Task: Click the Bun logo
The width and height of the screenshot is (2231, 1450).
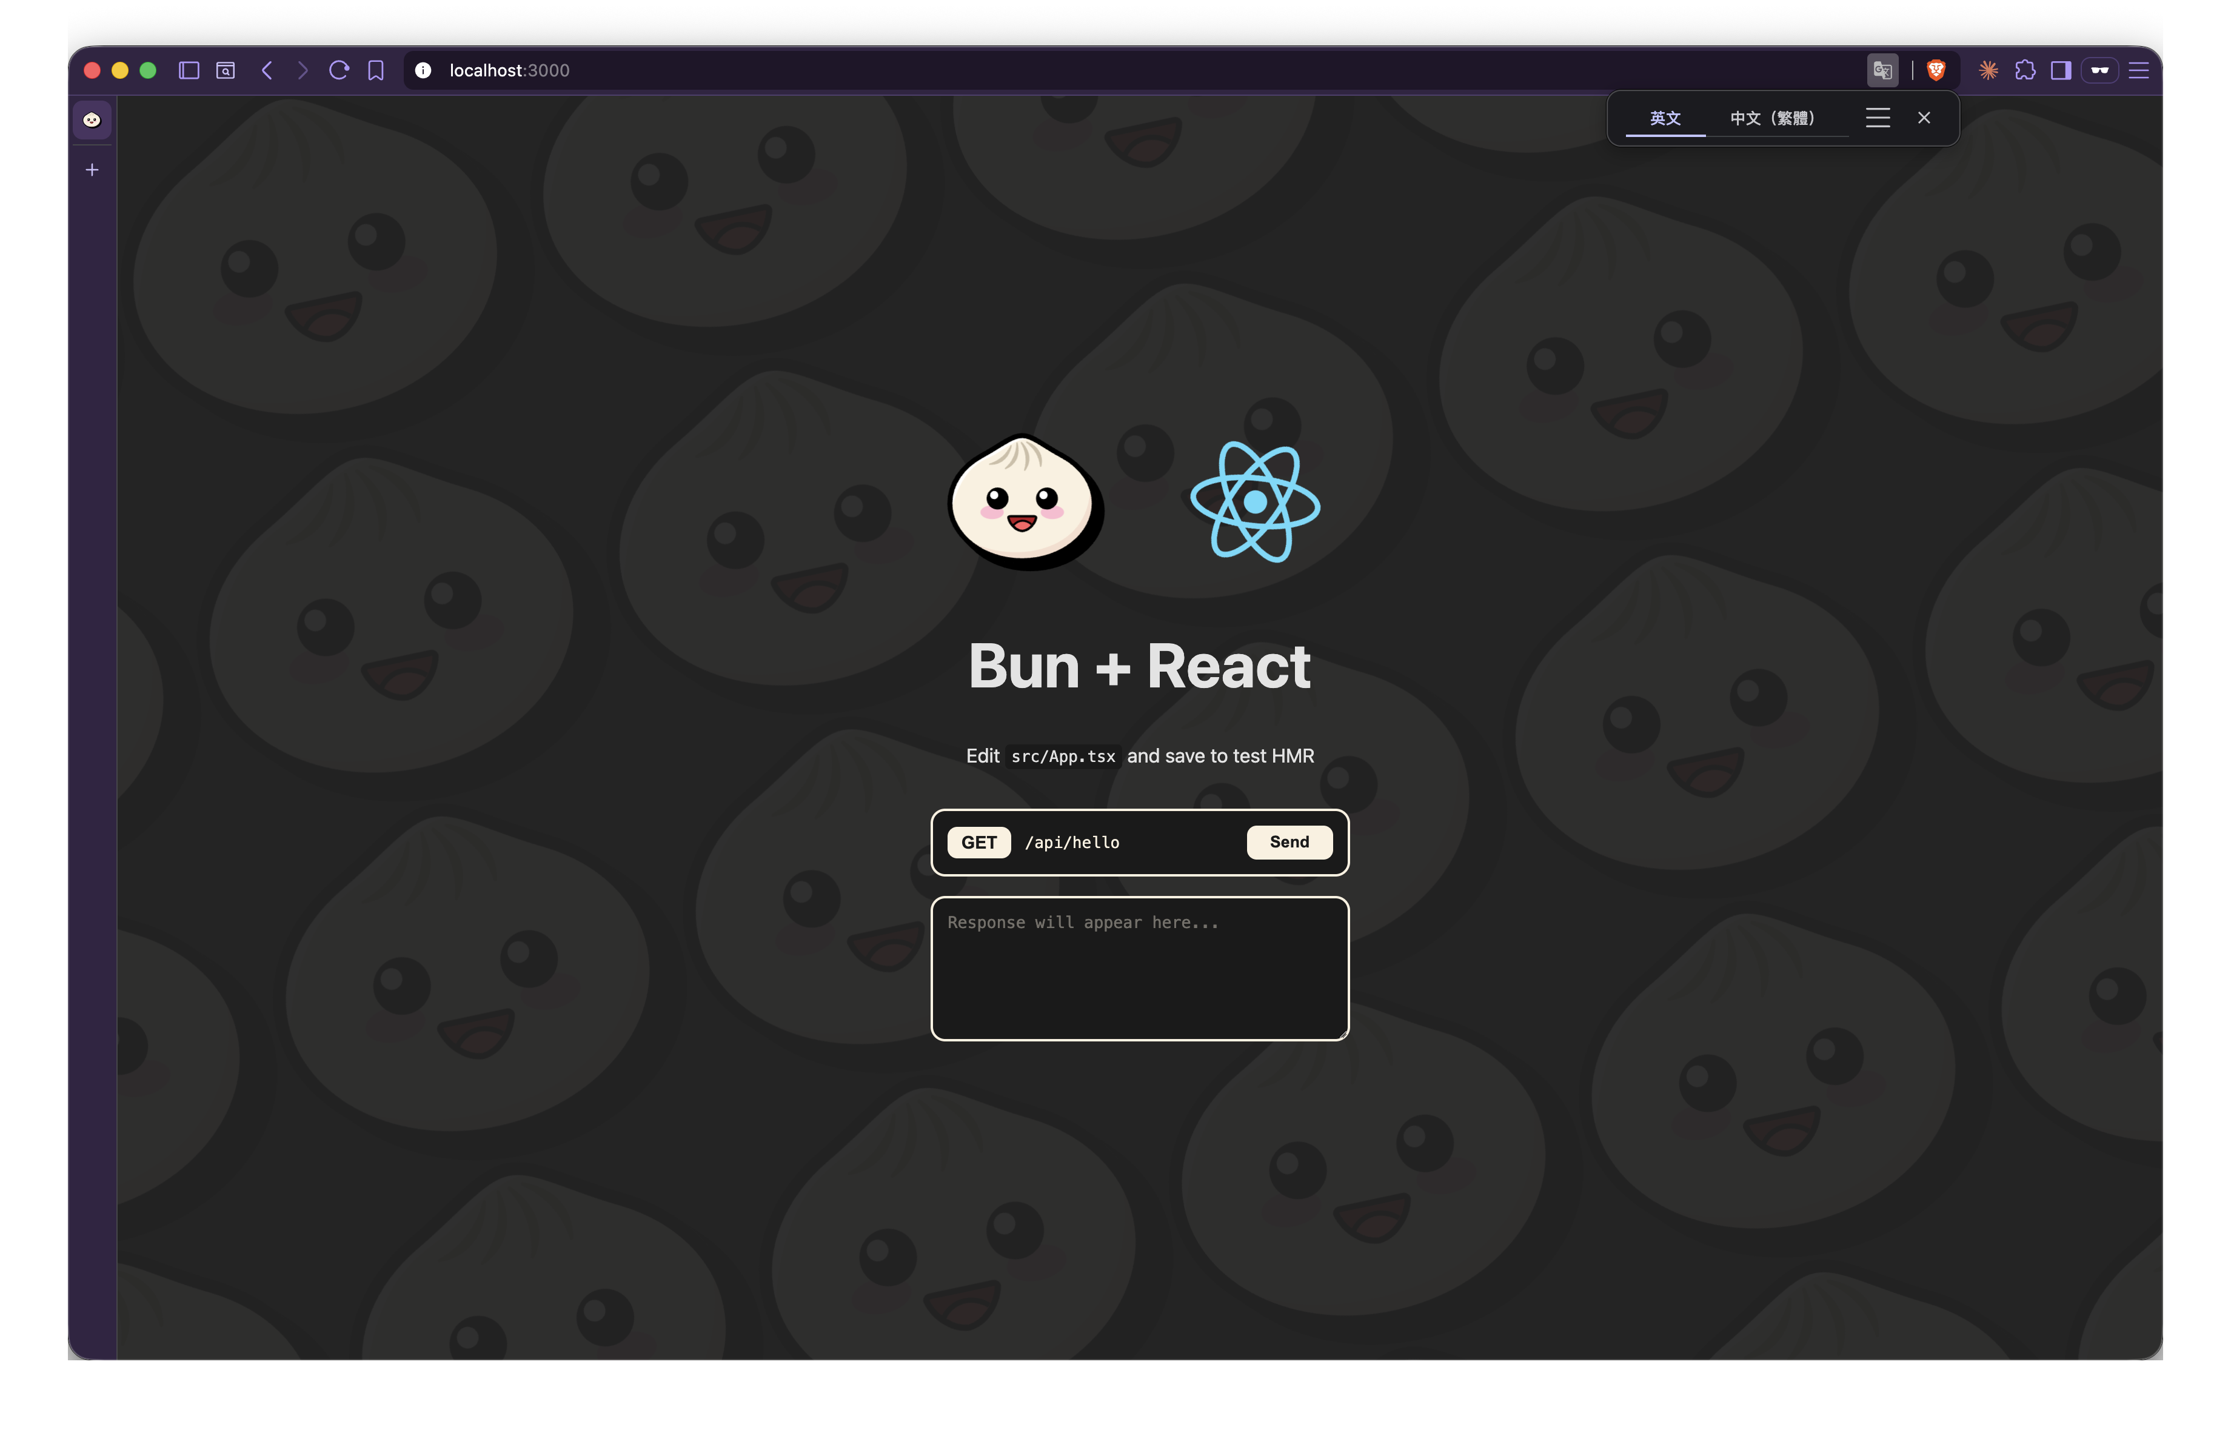Action: (x=1025, y=501)
